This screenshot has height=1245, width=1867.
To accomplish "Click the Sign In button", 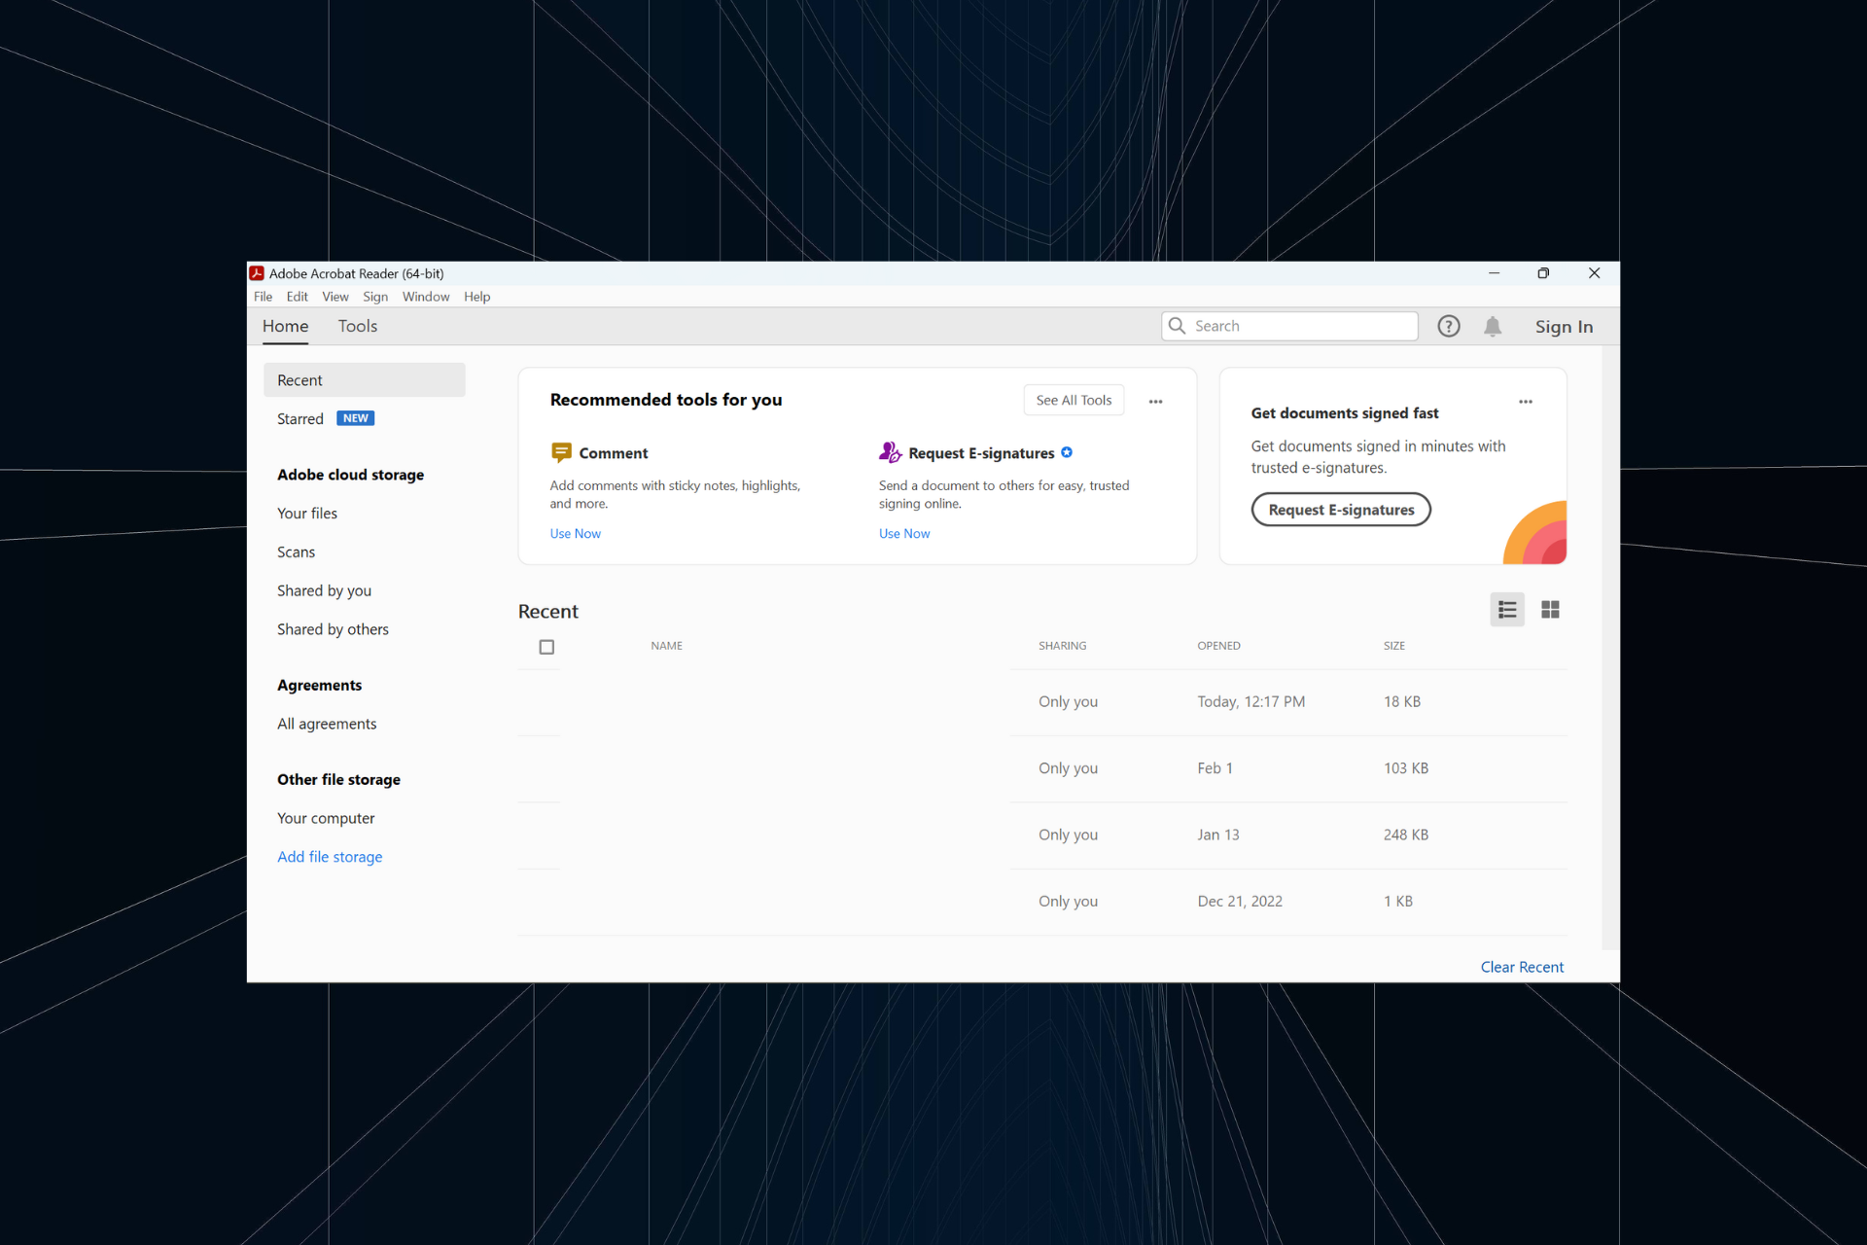I will (1564, 327).
